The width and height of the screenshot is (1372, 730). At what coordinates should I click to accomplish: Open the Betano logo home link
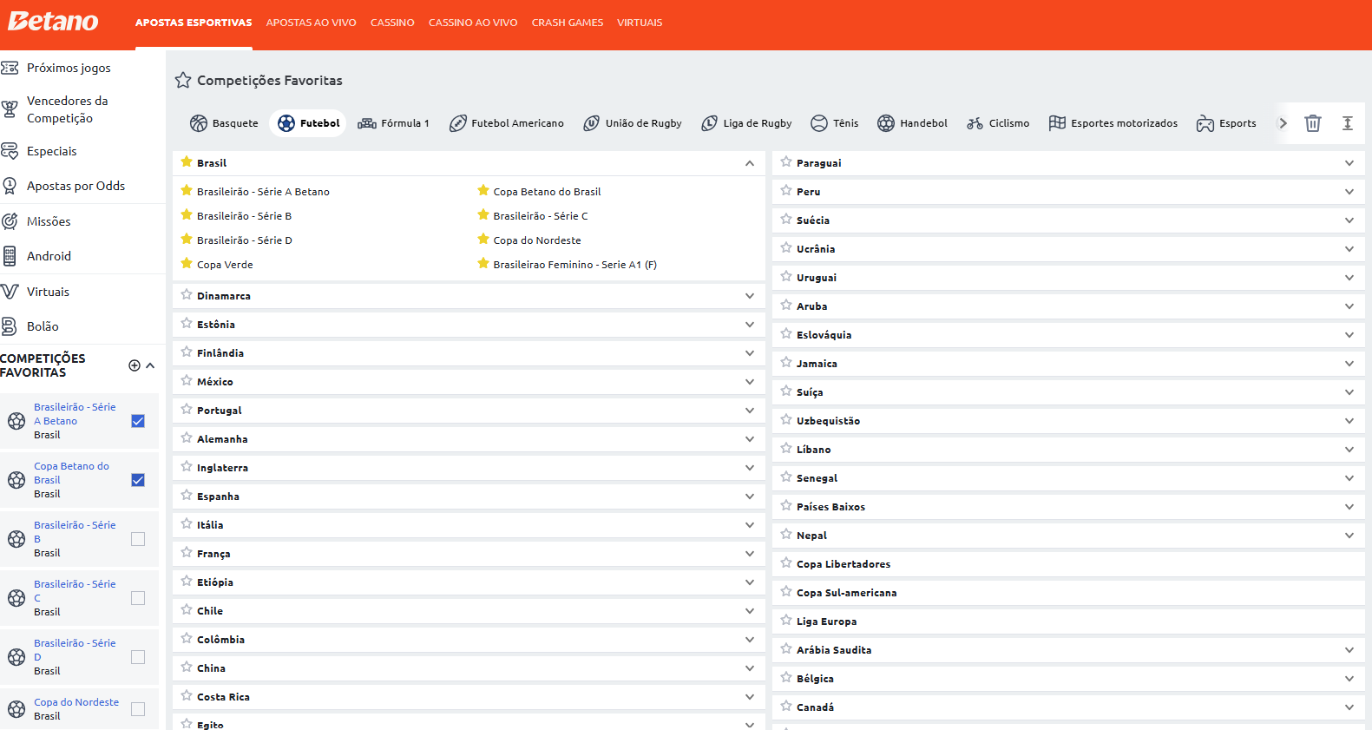coord(53,22)
